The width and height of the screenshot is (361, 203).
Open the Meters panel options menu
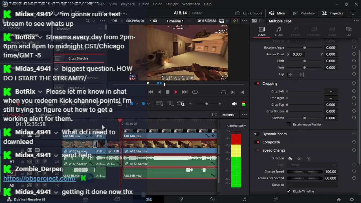pyautogui.click(x=245, y=115)
